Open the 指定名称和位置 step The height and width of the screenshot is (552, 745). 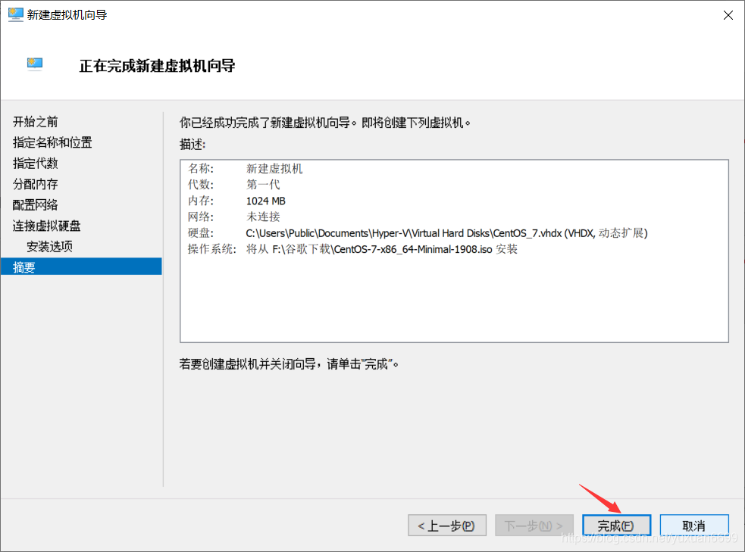pos(52,142)
